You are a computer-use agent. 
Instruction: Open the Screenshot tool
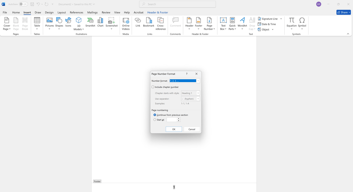pos(112,24)
